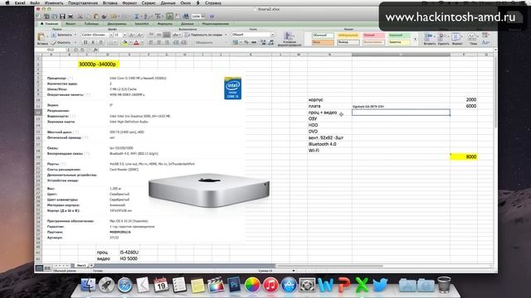The width and height of the screenshot is (531, 298).
Task: Switch to normal view button at bottom left
Action: pos(39,268)
